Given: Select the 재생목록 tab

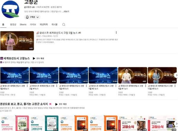Looking at the screenshot, I should pyautogui.click(x=44, y=25).
